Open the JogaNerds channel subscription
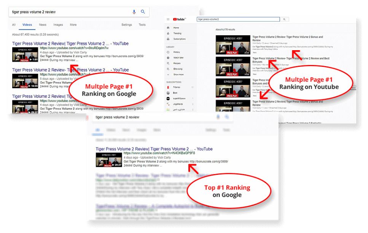Screen dimensions: 368x233 178,104
